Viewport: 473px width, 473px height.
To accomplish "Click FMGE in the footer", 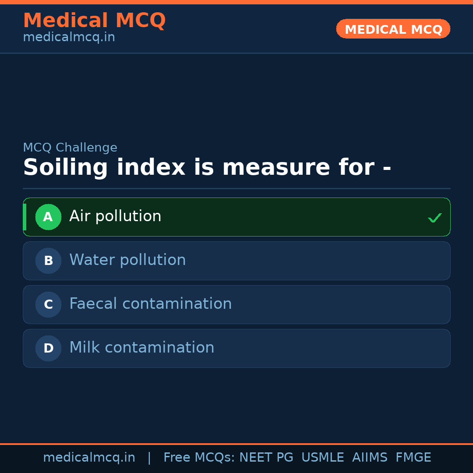I will point(413,458).
